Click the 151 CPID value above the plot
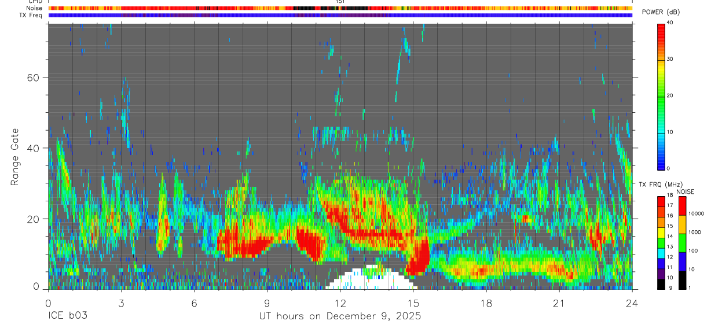Screen dimensions: 711x328 coord(340,2)
